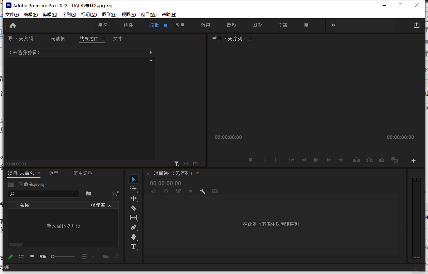Click Go to In point button
Image resolution: width=428 pixels, height=274 pixels.
pos(292,160)
